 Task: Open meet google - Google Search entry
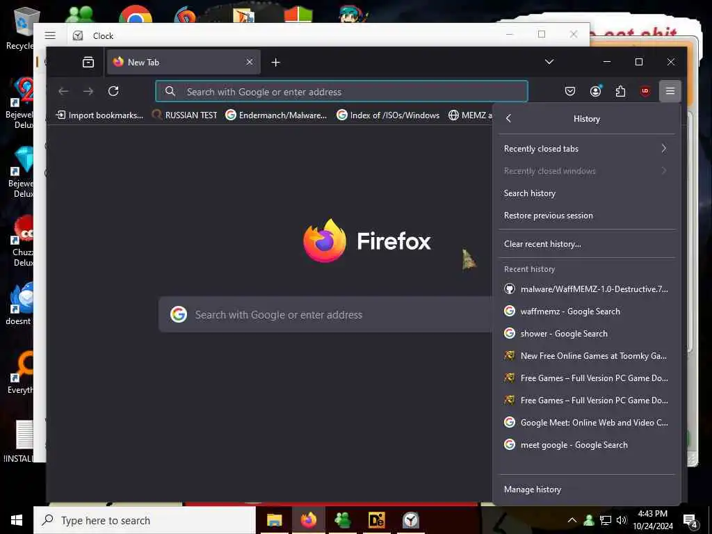[x=586, y=444]
